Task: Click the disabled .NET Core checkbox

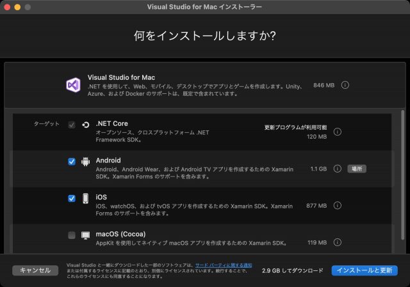Action: 72,125
